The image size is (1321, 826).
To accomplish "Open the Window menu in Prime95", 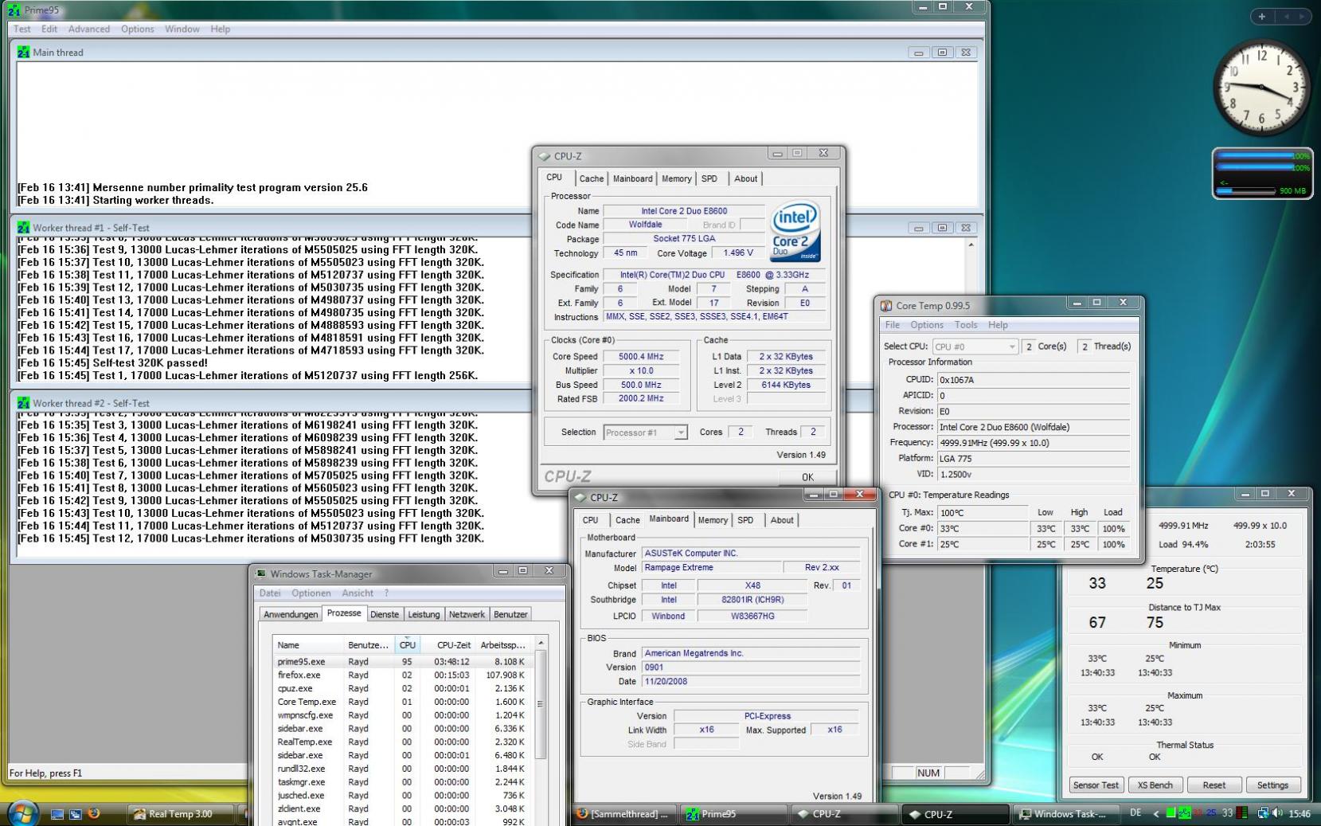I will [182, 29].
